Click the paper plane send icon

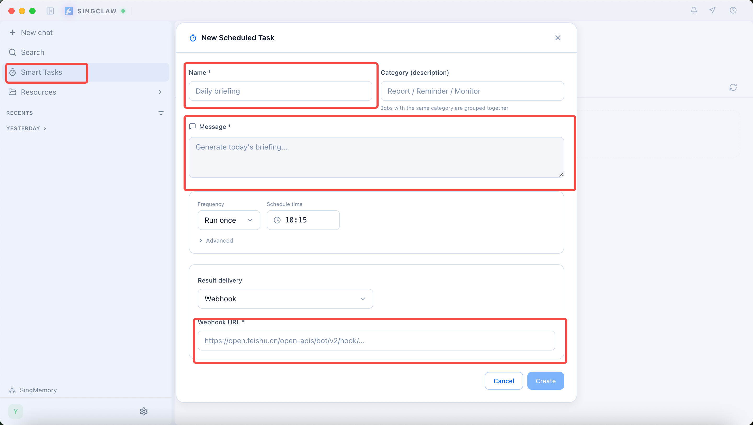coord(712,10)
